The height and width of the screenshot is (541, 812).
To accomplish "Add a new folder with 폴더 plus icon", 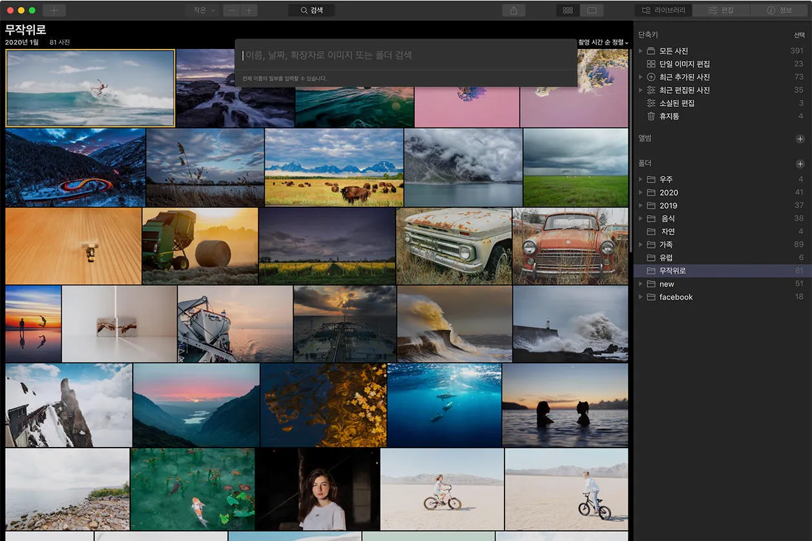I will coord(800,164).
